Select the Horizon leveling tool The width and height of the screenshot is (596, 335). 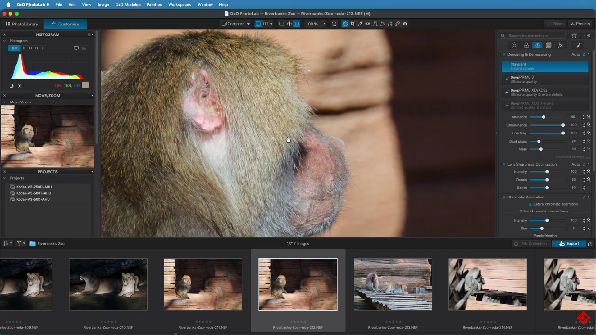pyautogui.click(x=368, y=24)
